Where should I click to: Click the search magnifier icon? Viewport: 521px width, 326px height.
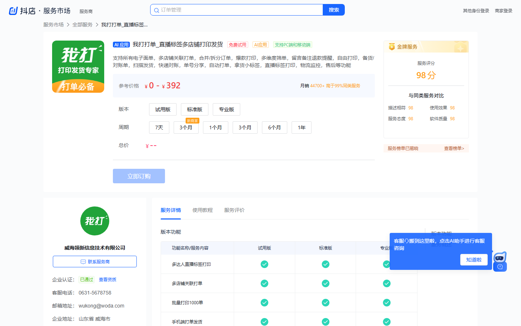click(x=156, y=10)
